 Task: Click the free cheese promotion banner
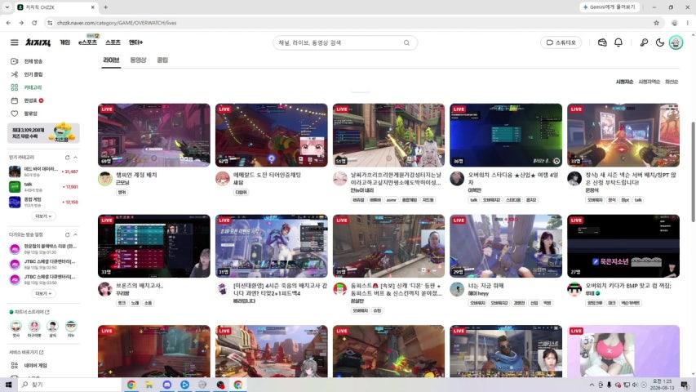[43, 133]
